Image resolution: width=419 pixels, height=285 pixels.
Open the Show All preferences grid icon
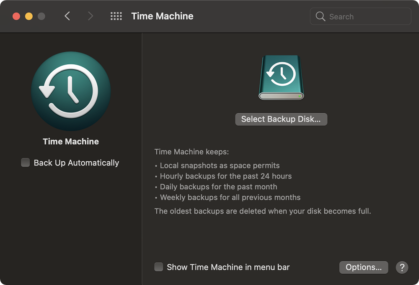click(x=116, y=16)
